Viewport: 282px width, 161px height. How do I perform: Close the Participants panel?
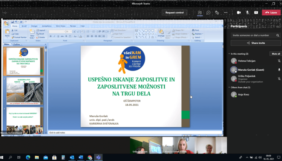(x=278, y=27)
